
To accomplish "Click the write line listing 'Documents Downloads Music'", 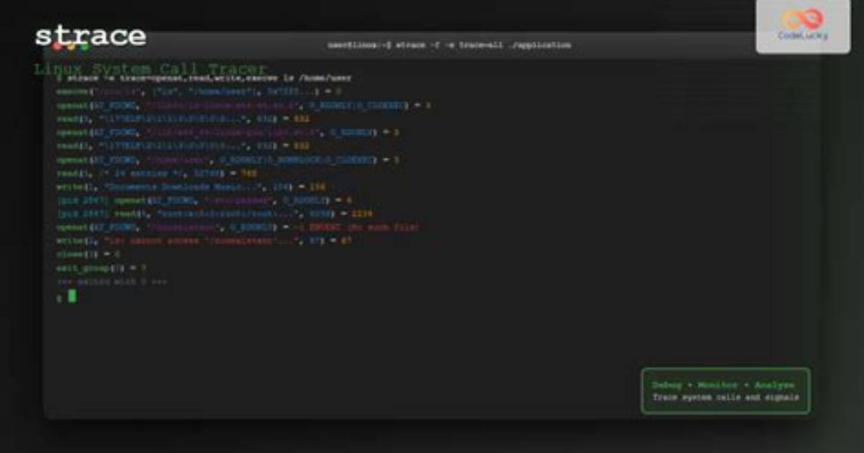I will click(x=191, y=187).
